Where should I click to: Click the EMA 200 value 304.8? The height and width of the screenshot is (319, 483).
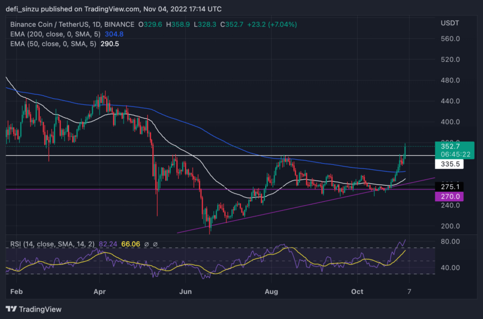tap(114, 34)
